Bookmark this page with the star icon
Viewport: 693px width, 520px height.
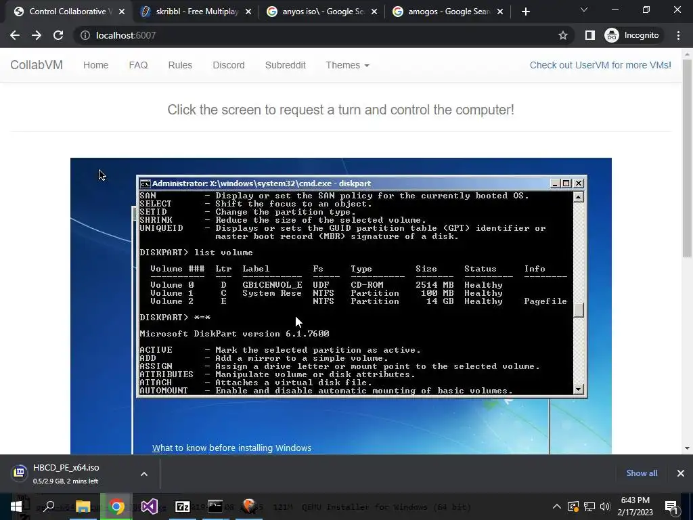pyautogui.click(x=562, y=35)
